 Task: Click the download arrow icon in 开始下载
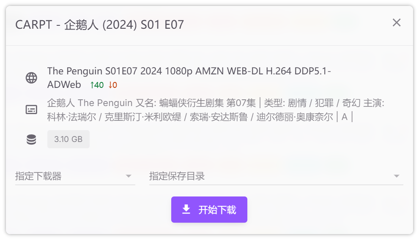click(186, 210)
